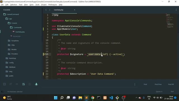Open OBS Studio from taskbar
This screenshot has height=101, width=179.
pos(123,98)
